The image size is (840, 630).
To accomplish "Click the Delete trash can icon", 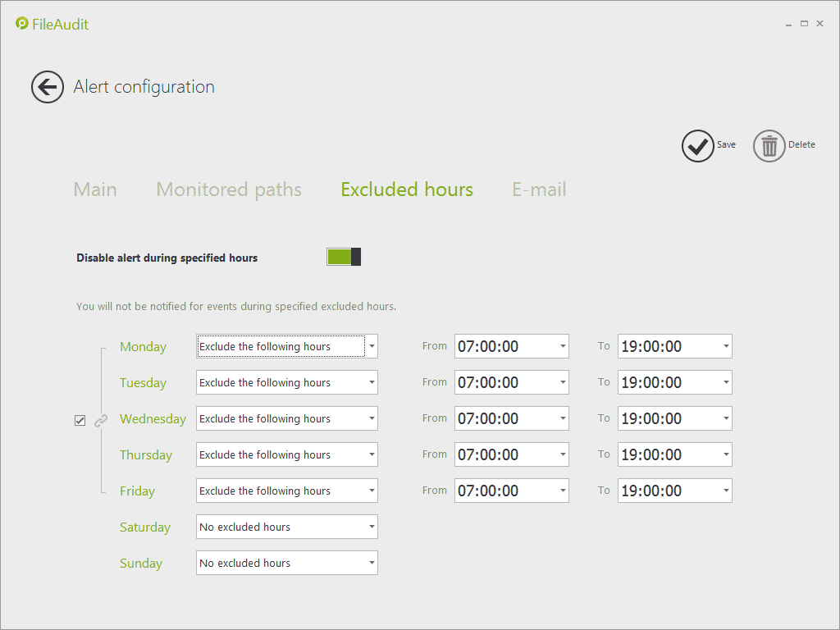I will tap(769, 146).
